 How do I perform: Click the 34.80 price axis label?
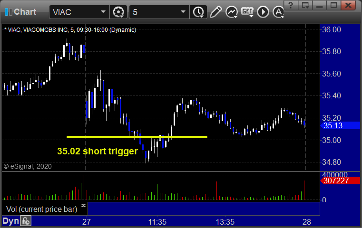[x=332, y=162]
